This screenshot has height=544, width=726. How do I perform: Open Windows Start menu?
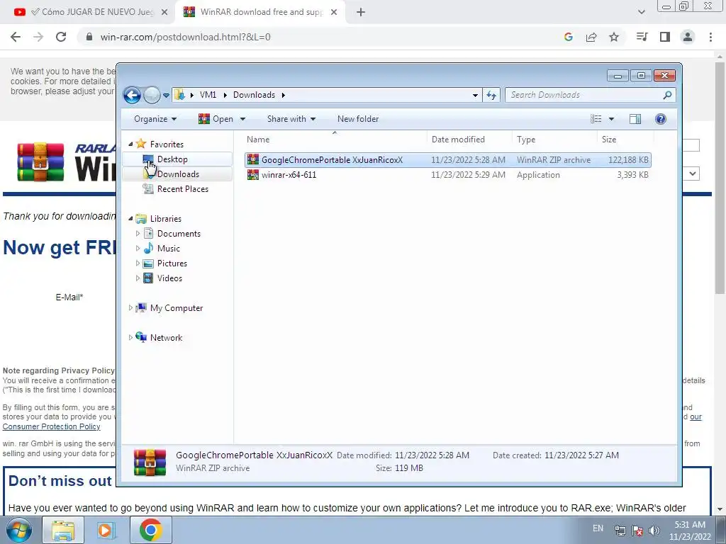18,530
